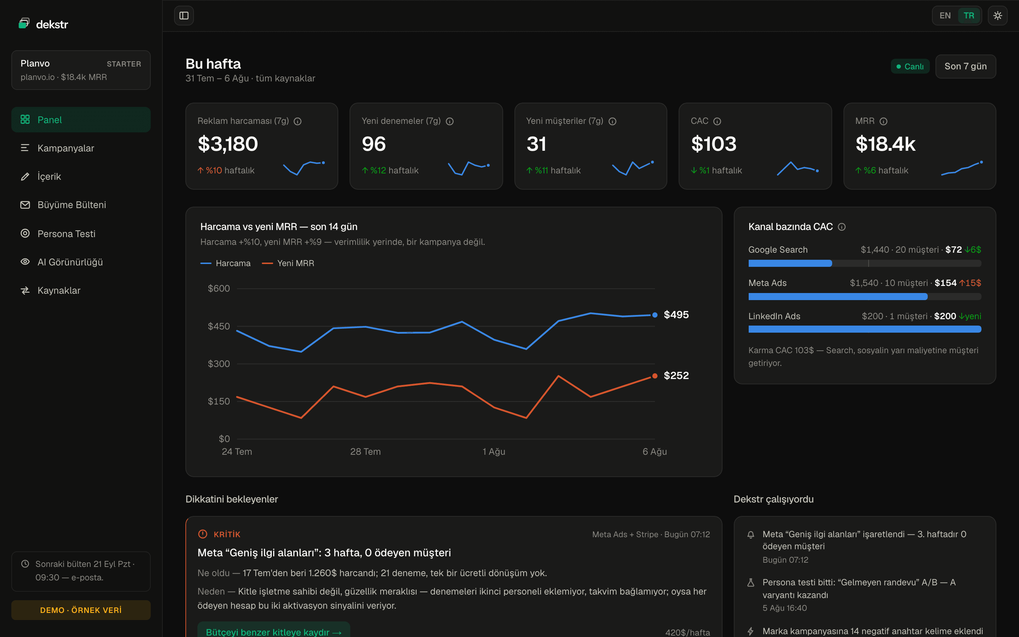Click info icon beside Yeni müşteriler

tap(613, 121)
